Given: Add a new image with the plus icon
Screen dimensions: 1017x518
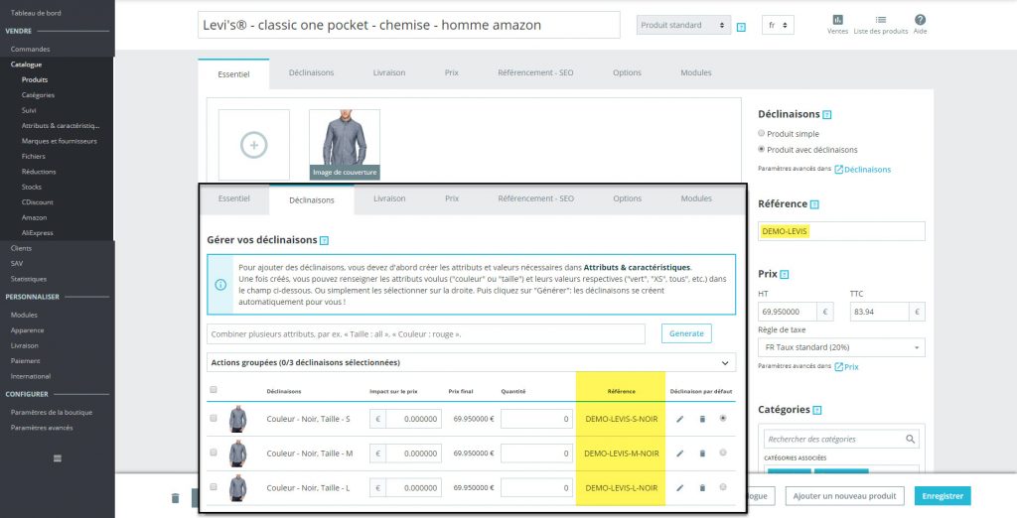Looking at the screenshot, I should click(x=253, y=145).
